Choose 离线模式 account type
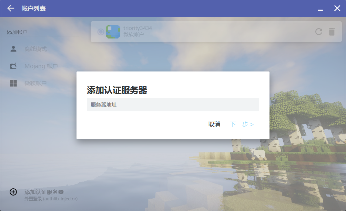The width and height of the screenshot is (346, 211). pos(35,49)
